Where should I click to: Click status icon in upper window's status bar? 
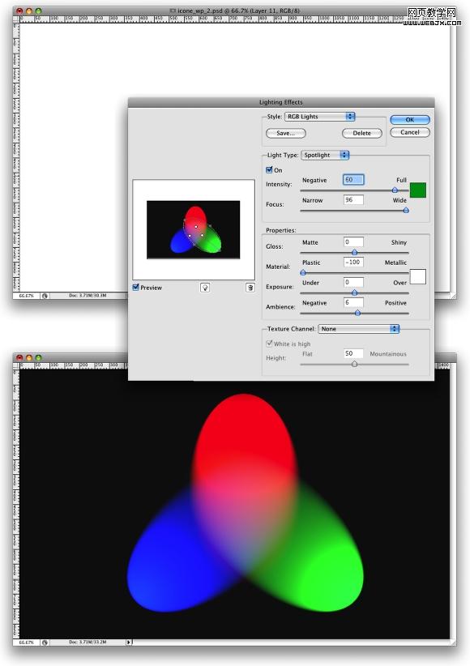pyautogui.click(x=45, y=296)
